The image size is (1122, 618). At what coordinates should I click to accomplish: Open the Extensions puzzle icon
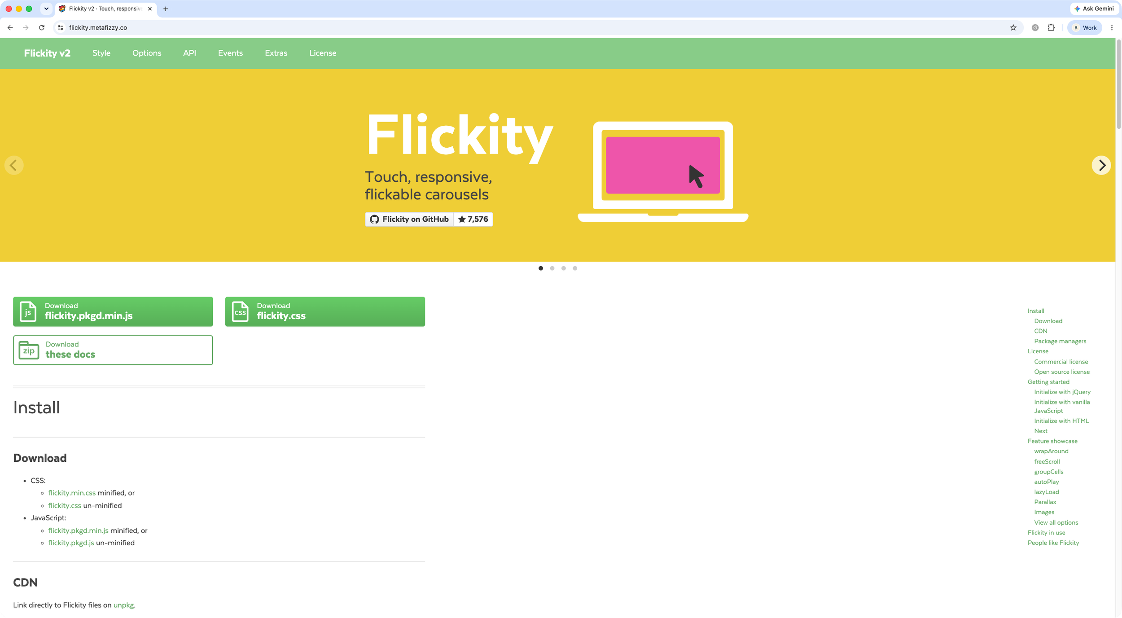pyautogui.click(x=1051, y=28)
